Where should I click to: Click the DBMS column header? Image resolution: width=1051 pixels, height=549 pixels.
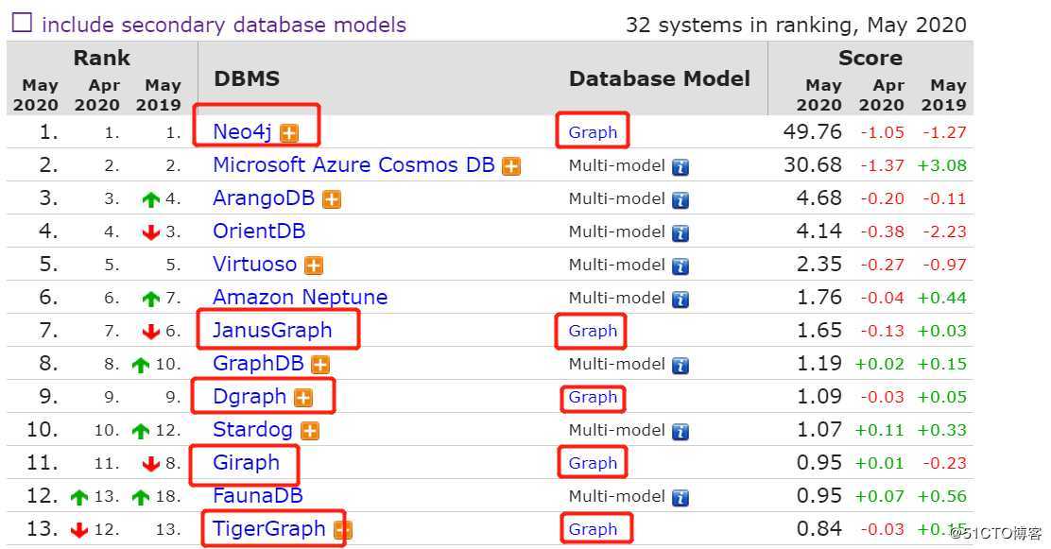pyautogui.click(x=247, y=78)
